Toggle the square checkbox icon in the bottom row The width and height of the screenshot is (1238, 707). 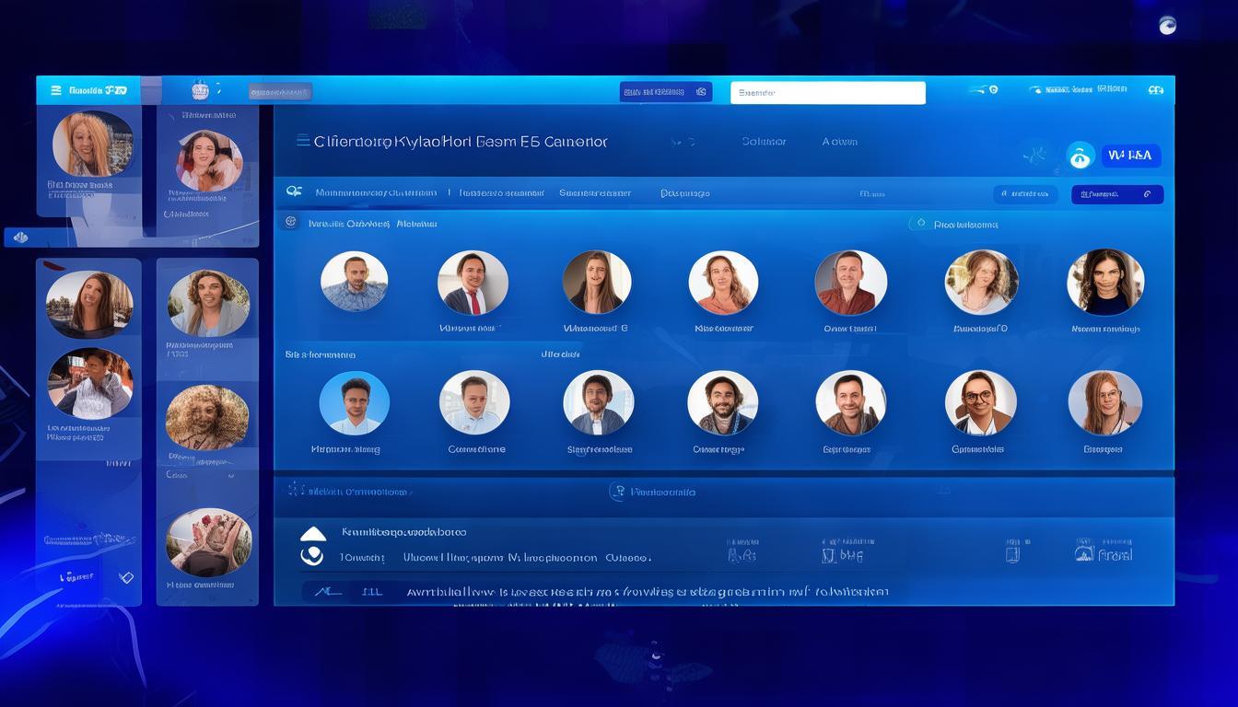coord(1011,552)
